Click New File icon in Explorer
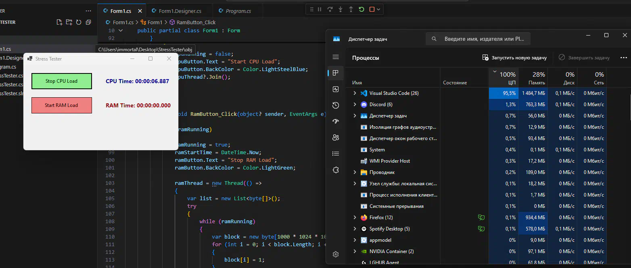 59,22
